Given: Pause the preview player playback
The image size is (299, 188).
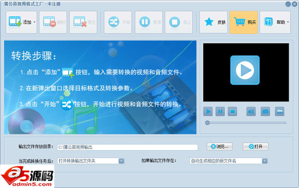Looking at the screenshot, I should (x=220, y=111).
